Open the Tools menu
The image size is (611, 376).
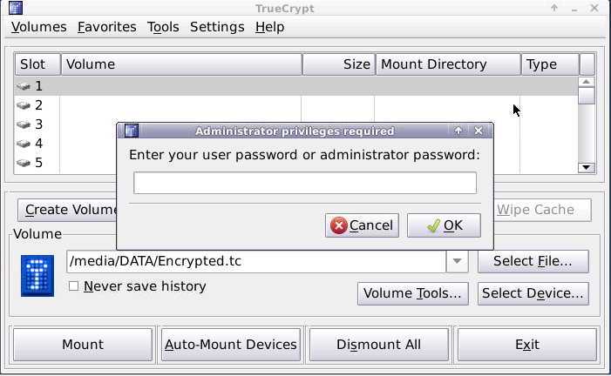tap(163, 27)
